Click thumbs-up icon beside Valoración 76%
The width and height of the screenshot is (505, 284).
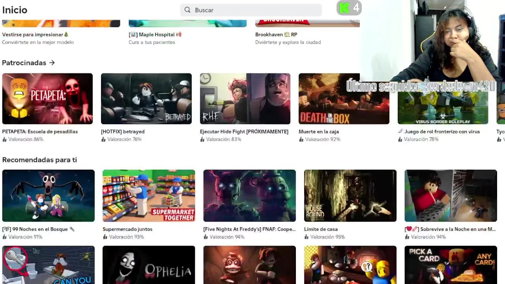click(104, 139)
